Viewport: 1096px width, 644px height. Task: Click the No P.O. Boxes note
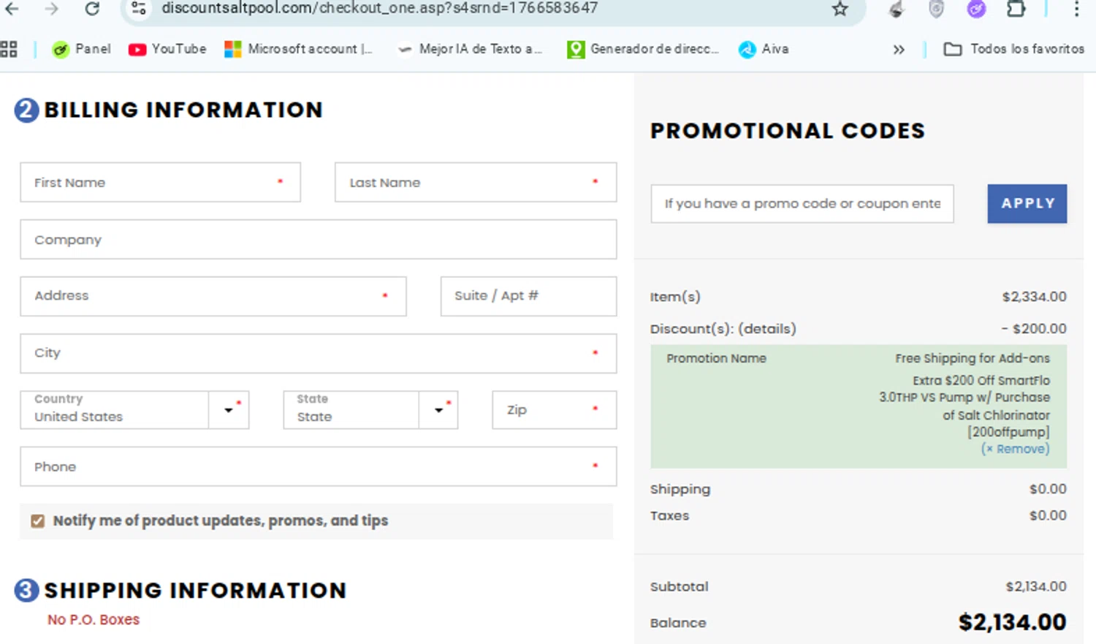[x=94, y=620]
